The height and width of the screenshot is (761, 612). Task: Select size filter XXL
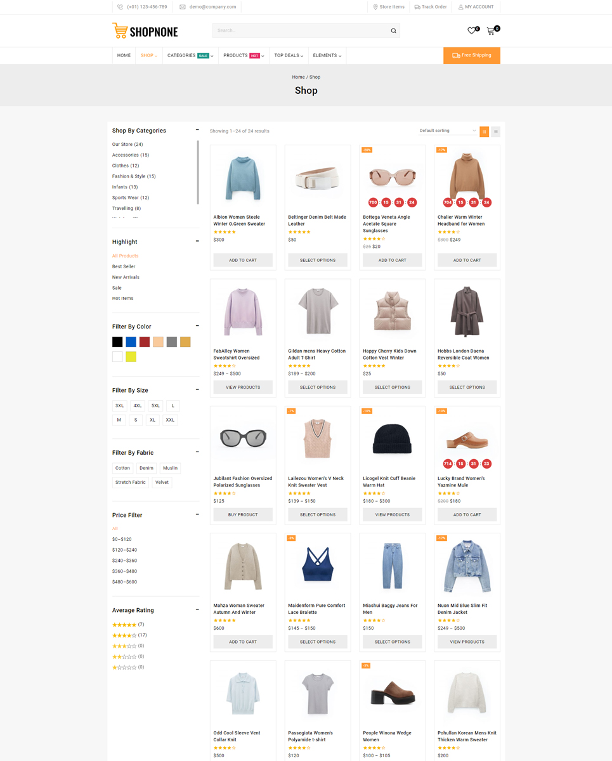(170, 420)
